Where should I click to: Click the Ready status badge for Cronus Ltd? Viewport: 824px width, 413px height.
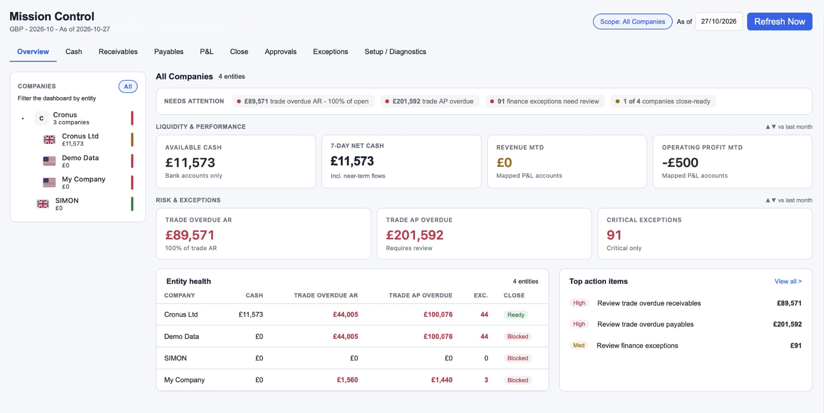point(516,315)
